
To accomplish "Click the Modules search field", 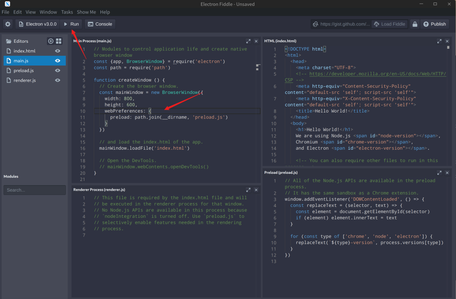I will [35, 190].
